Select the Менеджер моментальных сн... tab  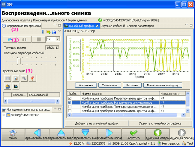[x=26, y=110]
